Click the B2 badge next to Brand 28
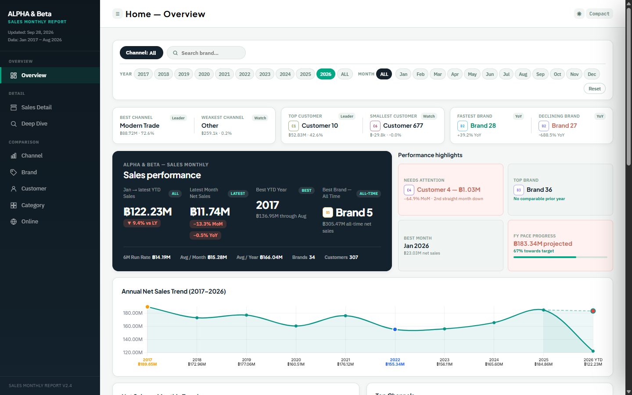 click(462, 126)
